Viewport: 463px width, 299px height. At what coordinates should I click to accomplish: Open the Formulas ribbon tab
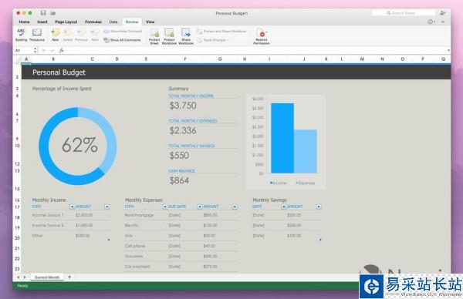(93, 22)
